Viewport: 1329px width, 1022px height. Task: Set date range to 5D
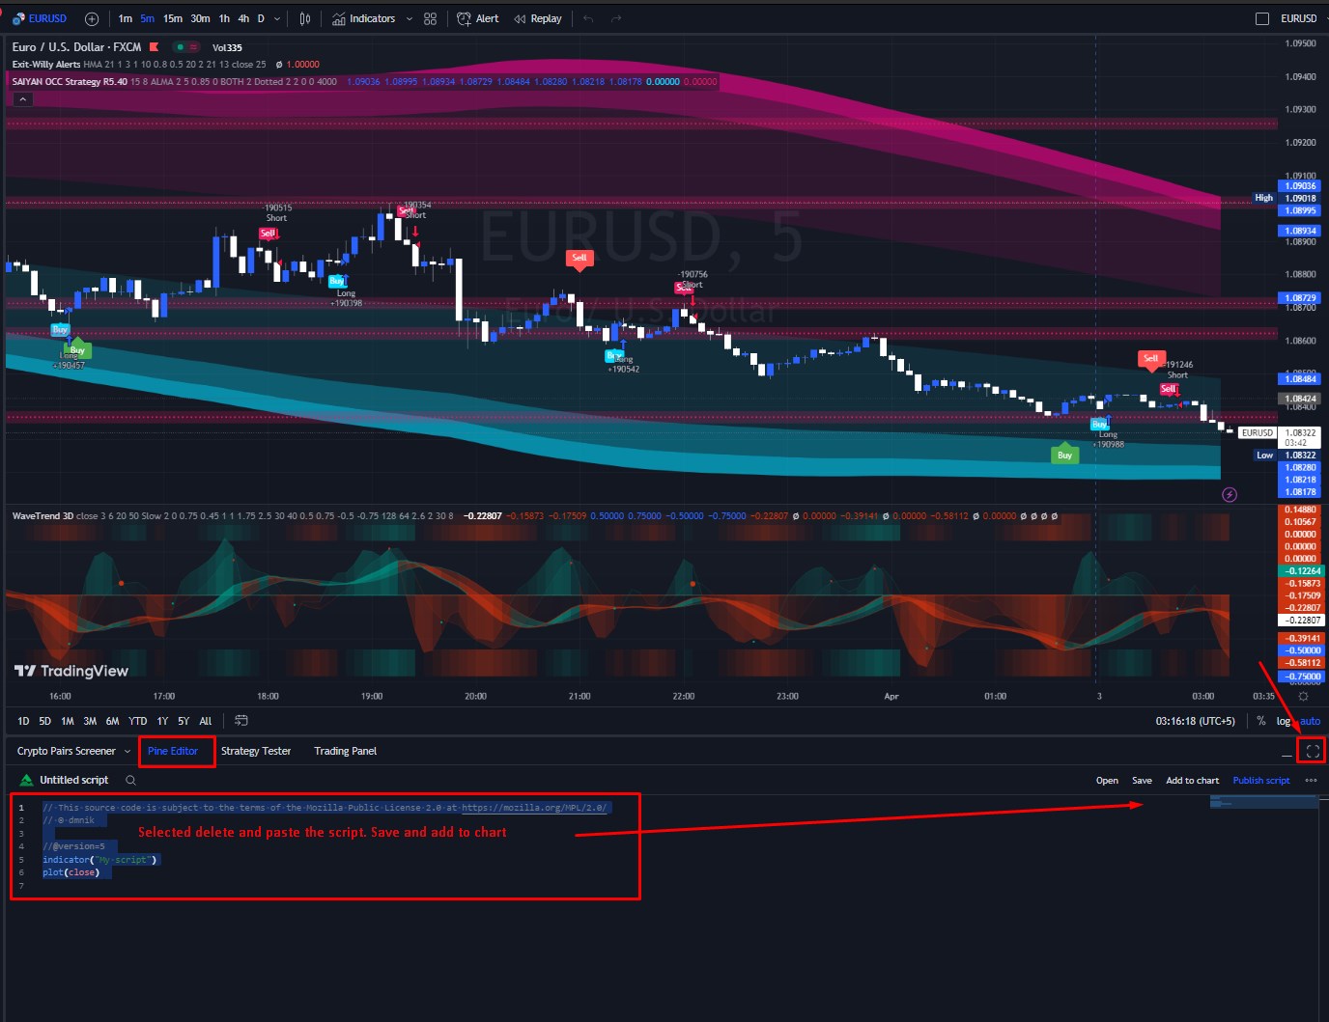click(x=44, y=721)
